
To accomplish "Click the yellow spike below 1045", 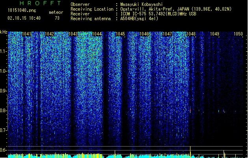I will coord(115,154).
